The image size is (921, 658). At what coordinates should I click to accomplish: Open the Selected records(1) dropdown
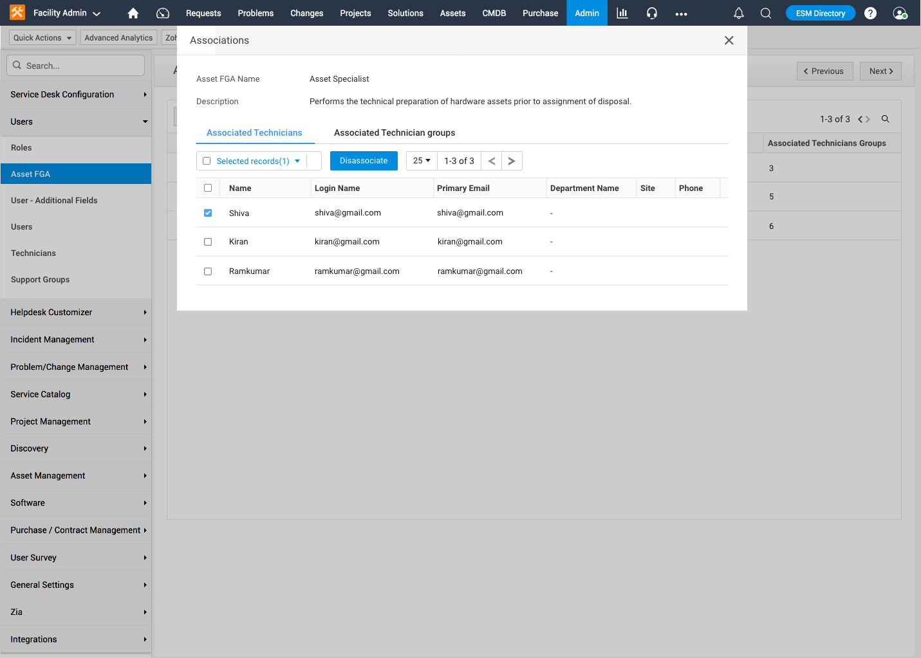(x=252, y=161)
